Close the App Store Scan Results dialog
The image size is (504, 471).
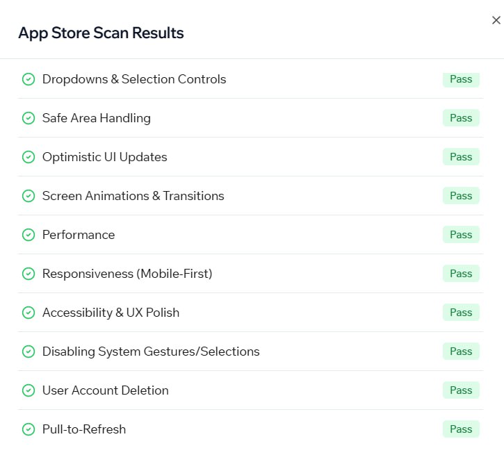pos(496,21)
